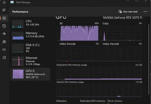Open the Details list icon
151x104 pixels.
(x=4, y=50)
